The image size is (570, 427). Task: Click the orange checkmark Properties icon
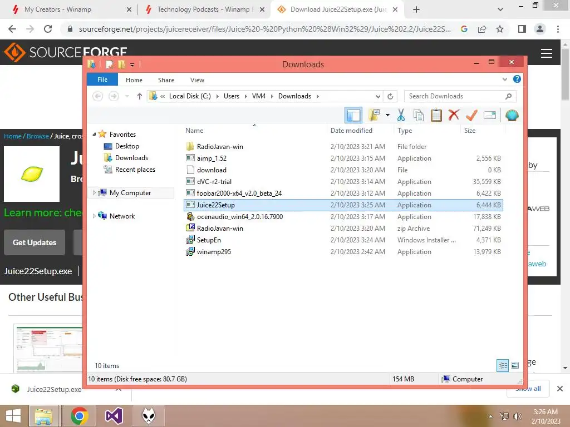tap(471, 116)
